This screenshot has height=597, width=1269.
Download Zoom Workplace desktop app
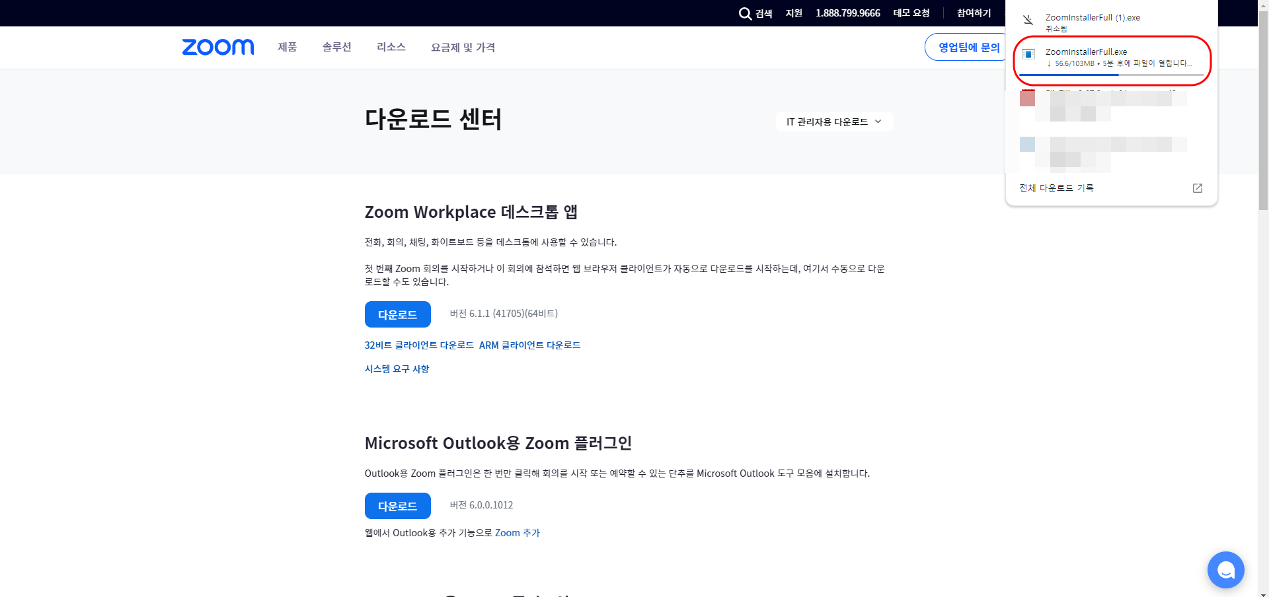[398, 314]
